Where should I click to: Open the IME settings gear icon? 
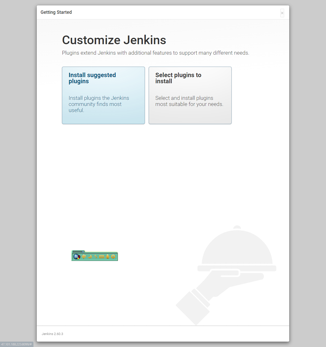click(113, 256)
